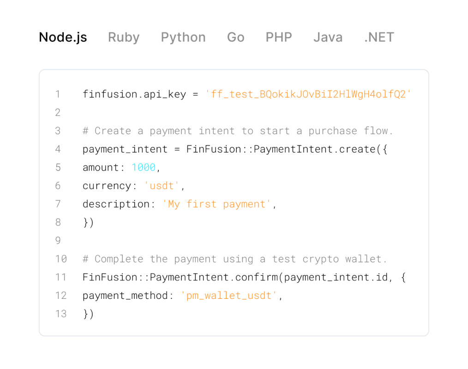The image size is (468, 369).
Task: Switch to the Ruby tab
Action: tap(124, 37)
